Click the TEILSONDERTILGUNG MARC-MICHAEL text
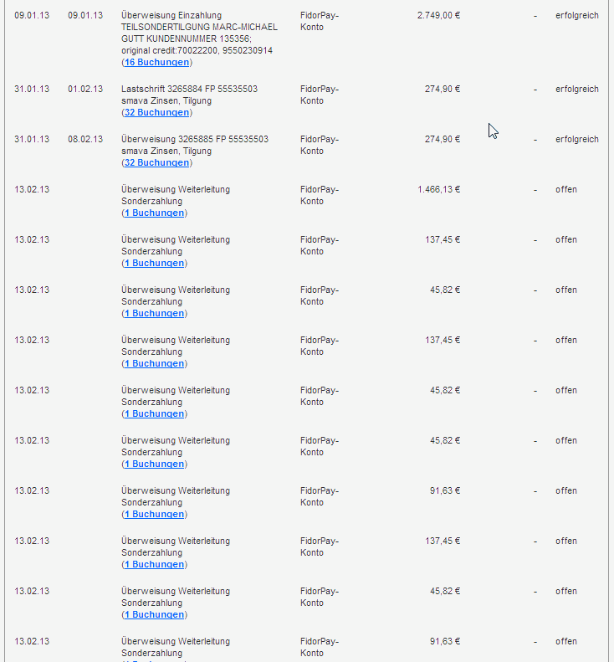614x662 pixels. [199, 27]
